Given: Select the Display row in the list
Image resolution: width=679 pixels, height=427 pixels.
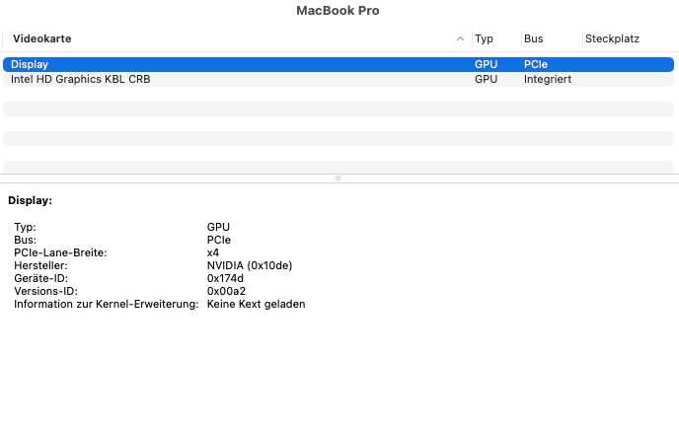Looking at the screenshot, I should [30, 65].
